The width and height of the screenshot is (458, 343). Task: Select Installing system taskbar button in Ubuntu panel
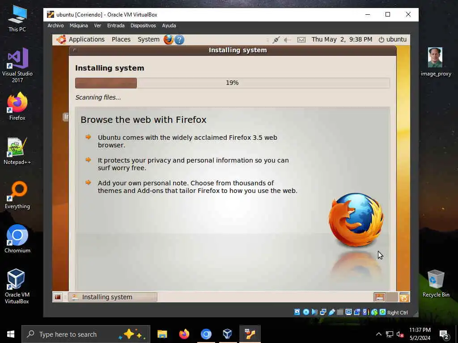click(113, 297)
